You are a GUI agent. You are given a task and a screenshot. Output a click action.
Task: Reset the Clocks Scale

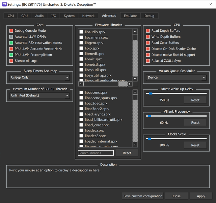click(195, 145)
